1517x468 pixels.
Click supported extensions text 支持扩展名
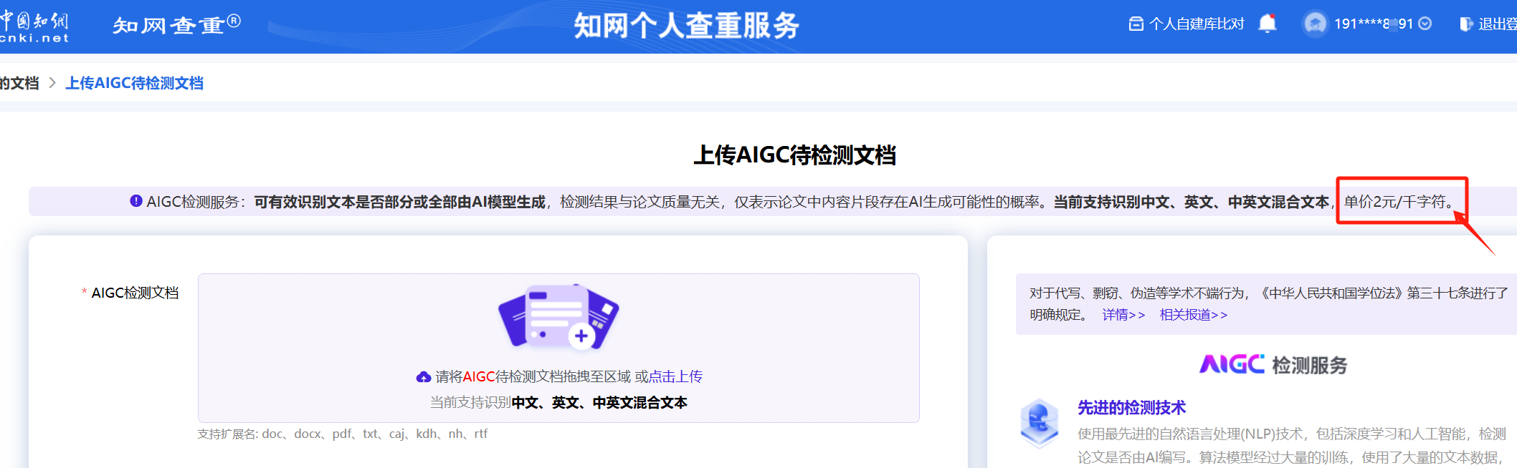coord(343,434)
